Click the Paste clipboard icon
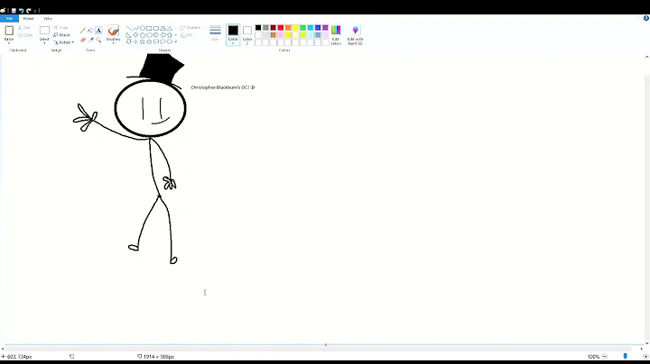 9,31
